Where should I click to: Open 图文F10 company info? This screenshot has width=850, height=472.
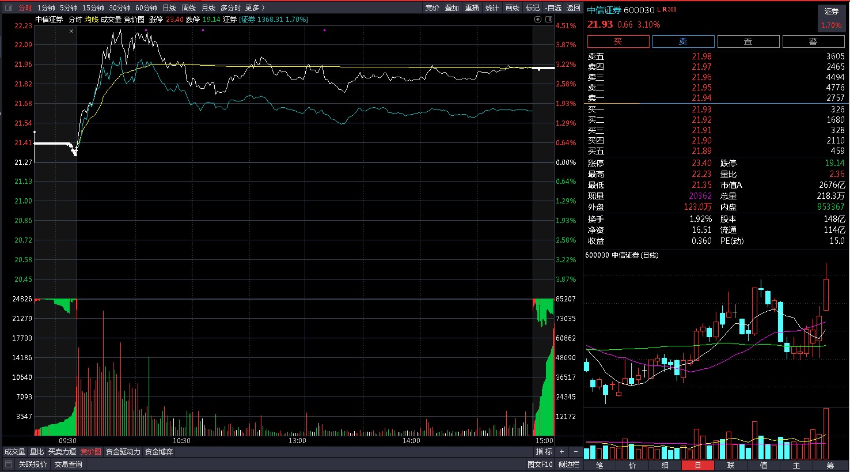540,464
